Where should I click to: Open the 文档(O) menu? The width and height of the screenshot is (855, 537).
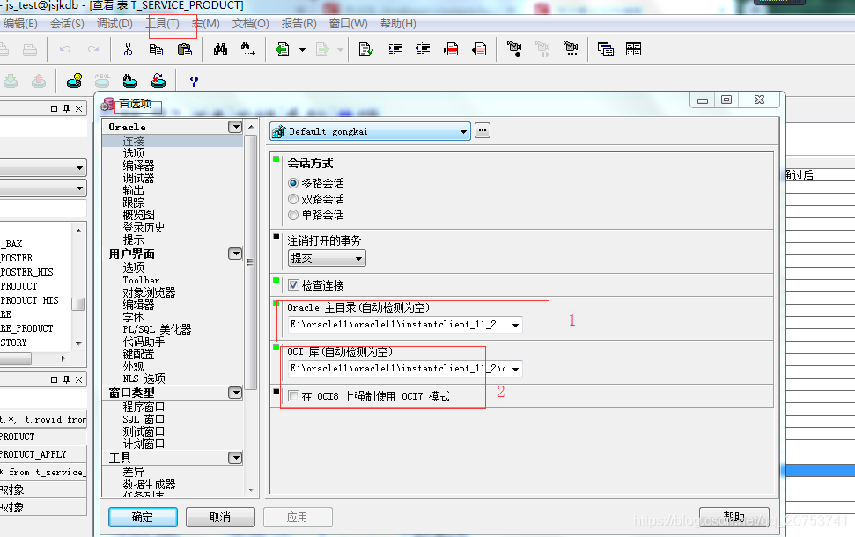pyautogui.click(x=251, y=24)
